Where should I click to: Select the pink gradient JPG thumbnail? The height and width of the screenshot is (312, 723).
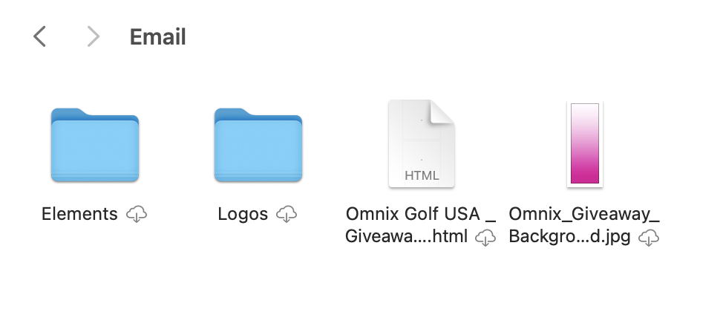(585, 144)
